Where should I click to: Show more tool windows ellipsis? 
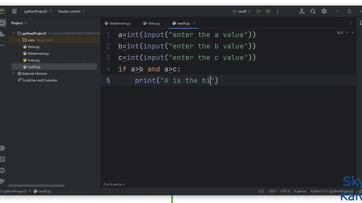(x=2, y=45)
